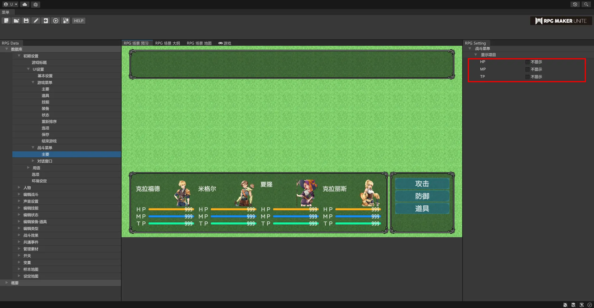Click the new project page icon
The height and width of the screenshot is (308, 594).
[6, 21]
